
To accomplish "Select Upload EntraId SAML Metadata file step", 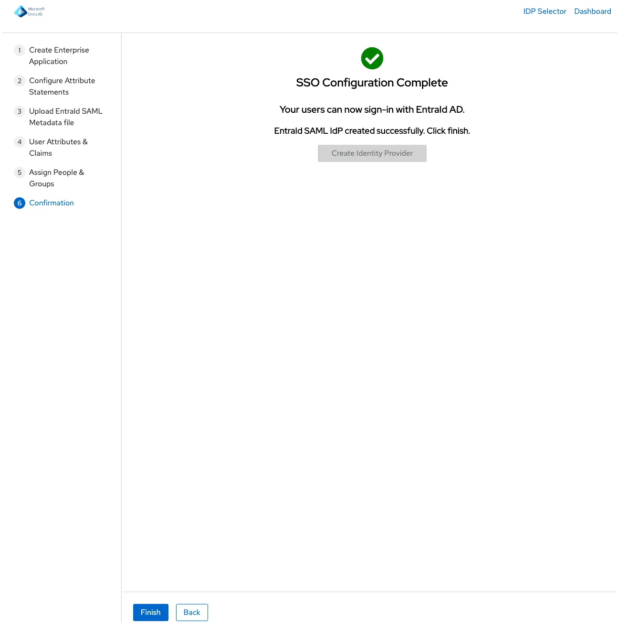I will tap(66, 117).
